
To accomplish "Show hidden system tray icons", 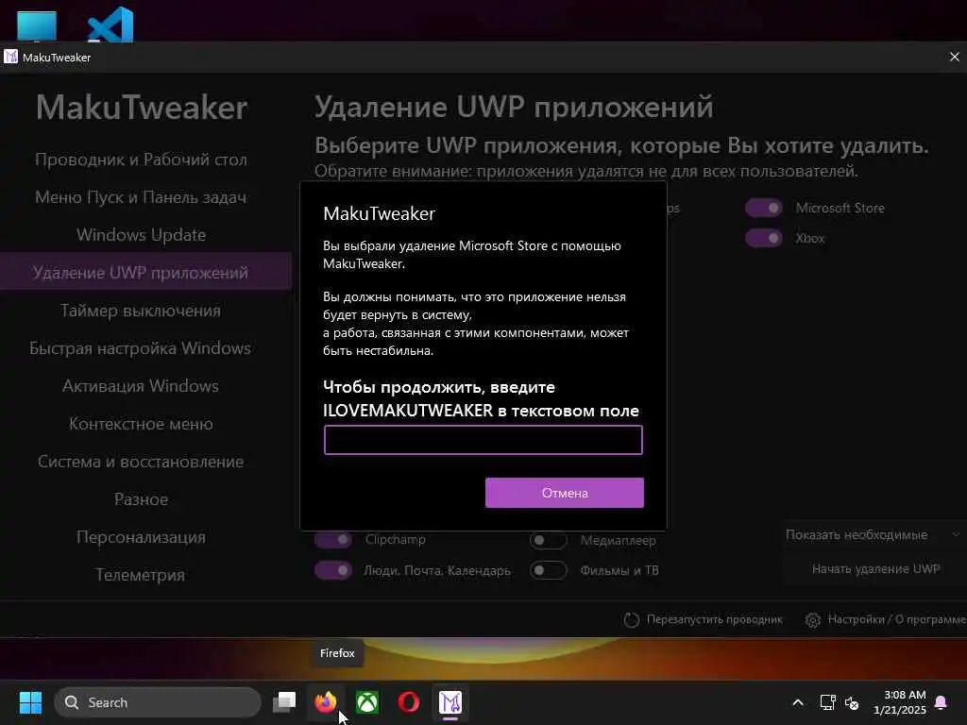I will tap(797, 702).
